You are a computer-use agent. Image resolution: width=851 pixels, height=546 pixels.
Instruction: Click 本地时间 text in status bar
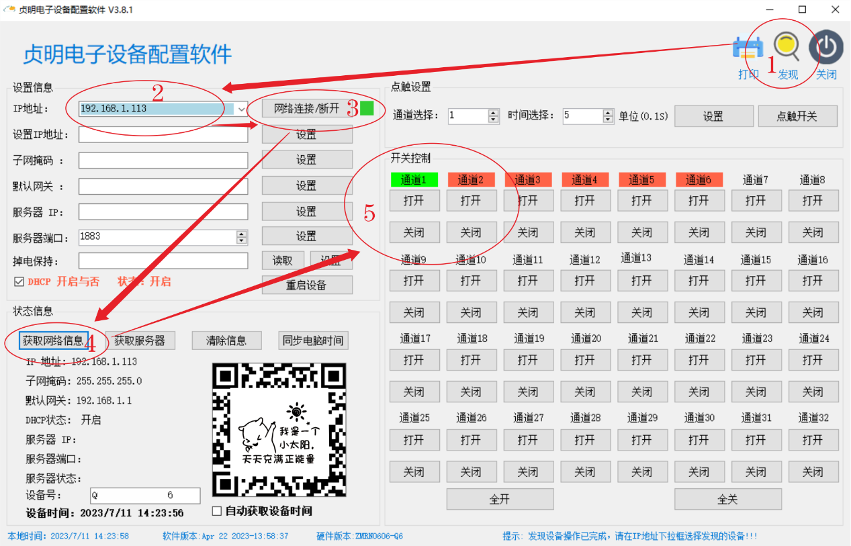[68, 536]
